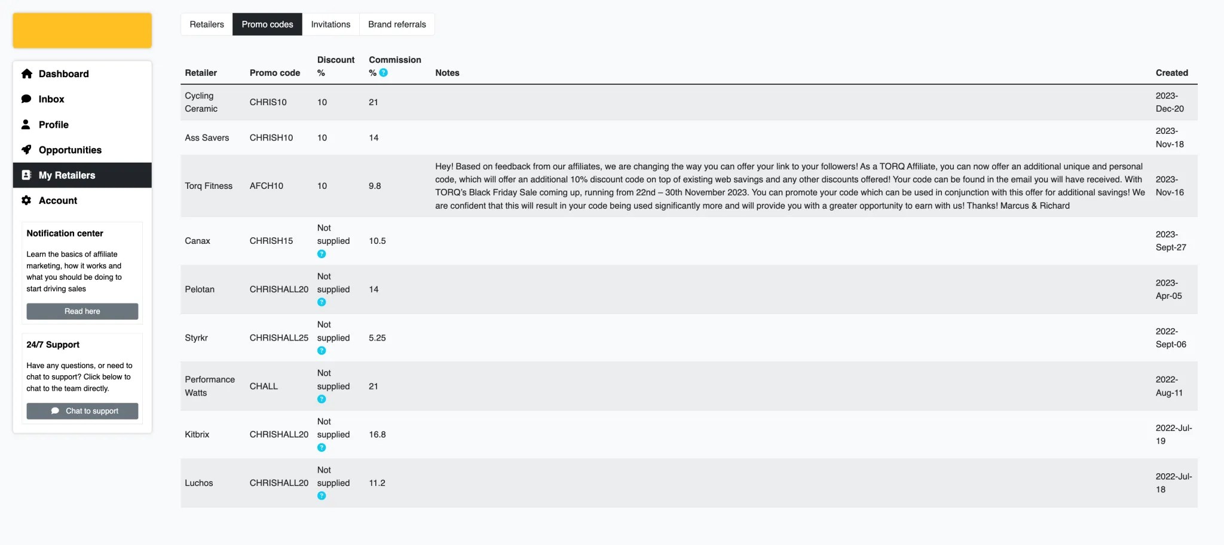Click the 2023-Dec-20 created date
Screen dimensions: 1224x545
[1170, 102]
